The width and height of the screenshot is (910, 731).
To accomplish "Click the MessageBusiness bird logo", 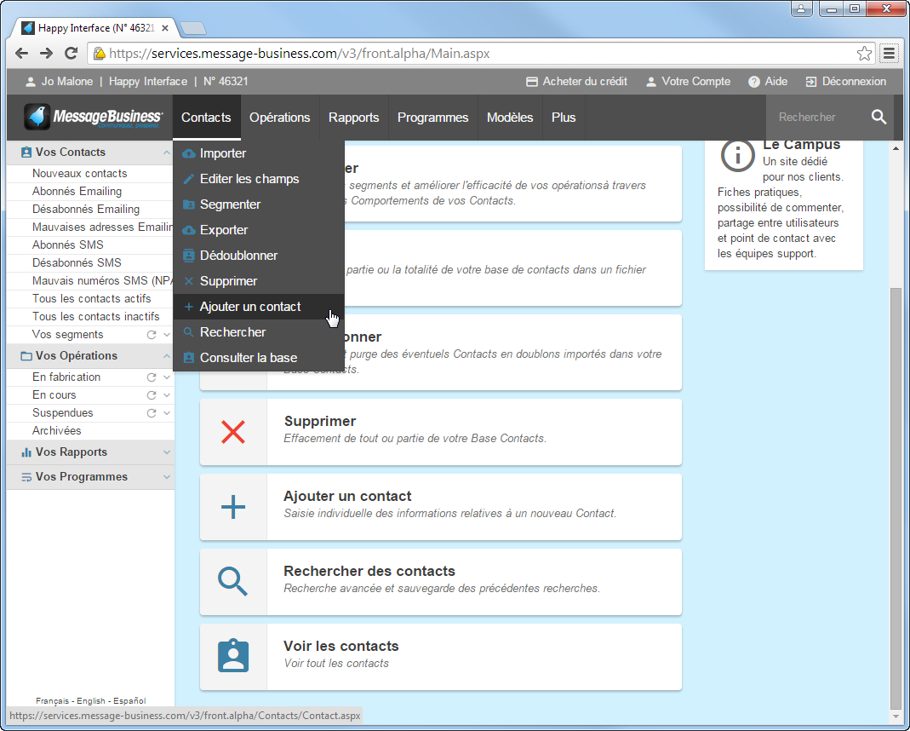I will (37, 117).
